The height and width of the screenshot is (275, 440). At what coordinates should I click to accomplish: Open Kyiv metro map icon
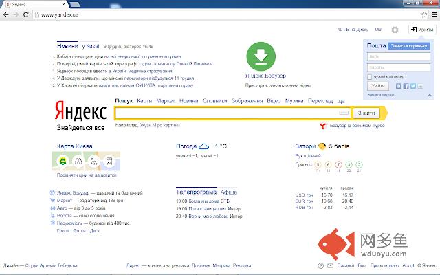click(63, 161)
